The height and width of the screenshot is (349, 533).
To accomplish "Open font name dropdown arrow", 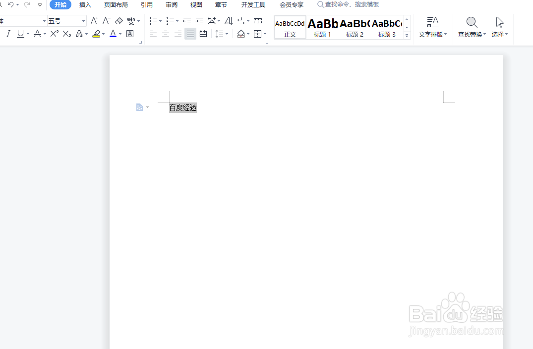I will click(44, 21).
